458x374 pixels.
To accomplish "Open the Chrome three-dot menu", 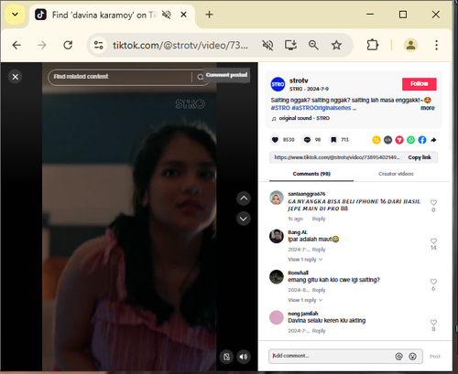I will (x=436, y=45).
